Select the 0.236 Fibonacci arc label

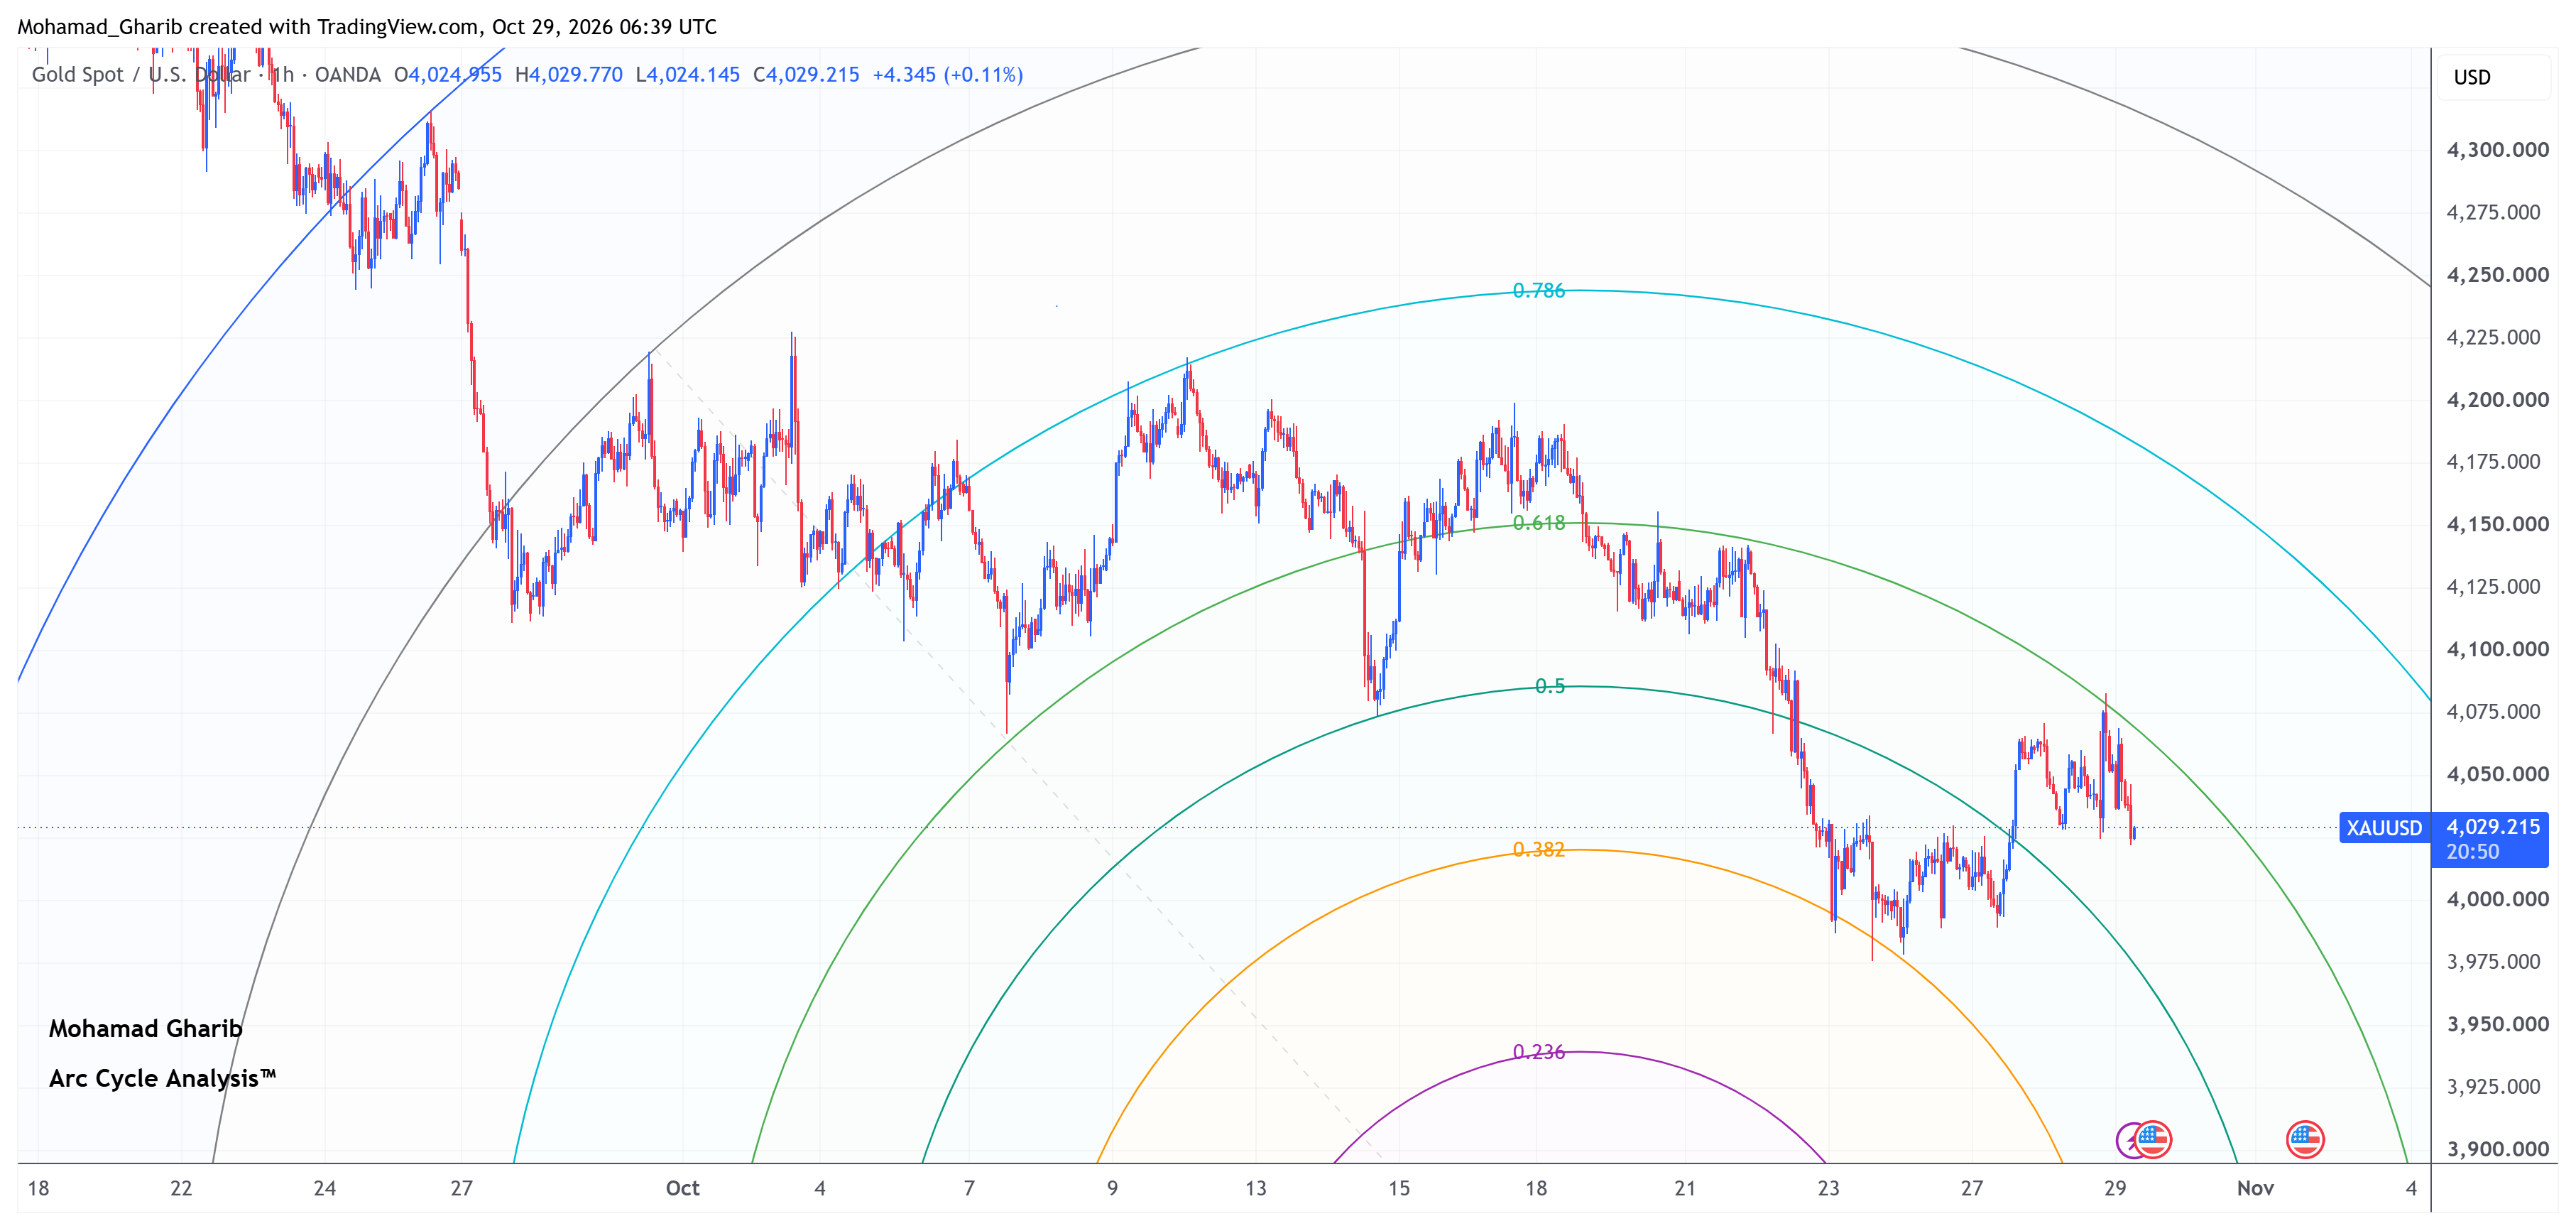coord(1538,1052)
